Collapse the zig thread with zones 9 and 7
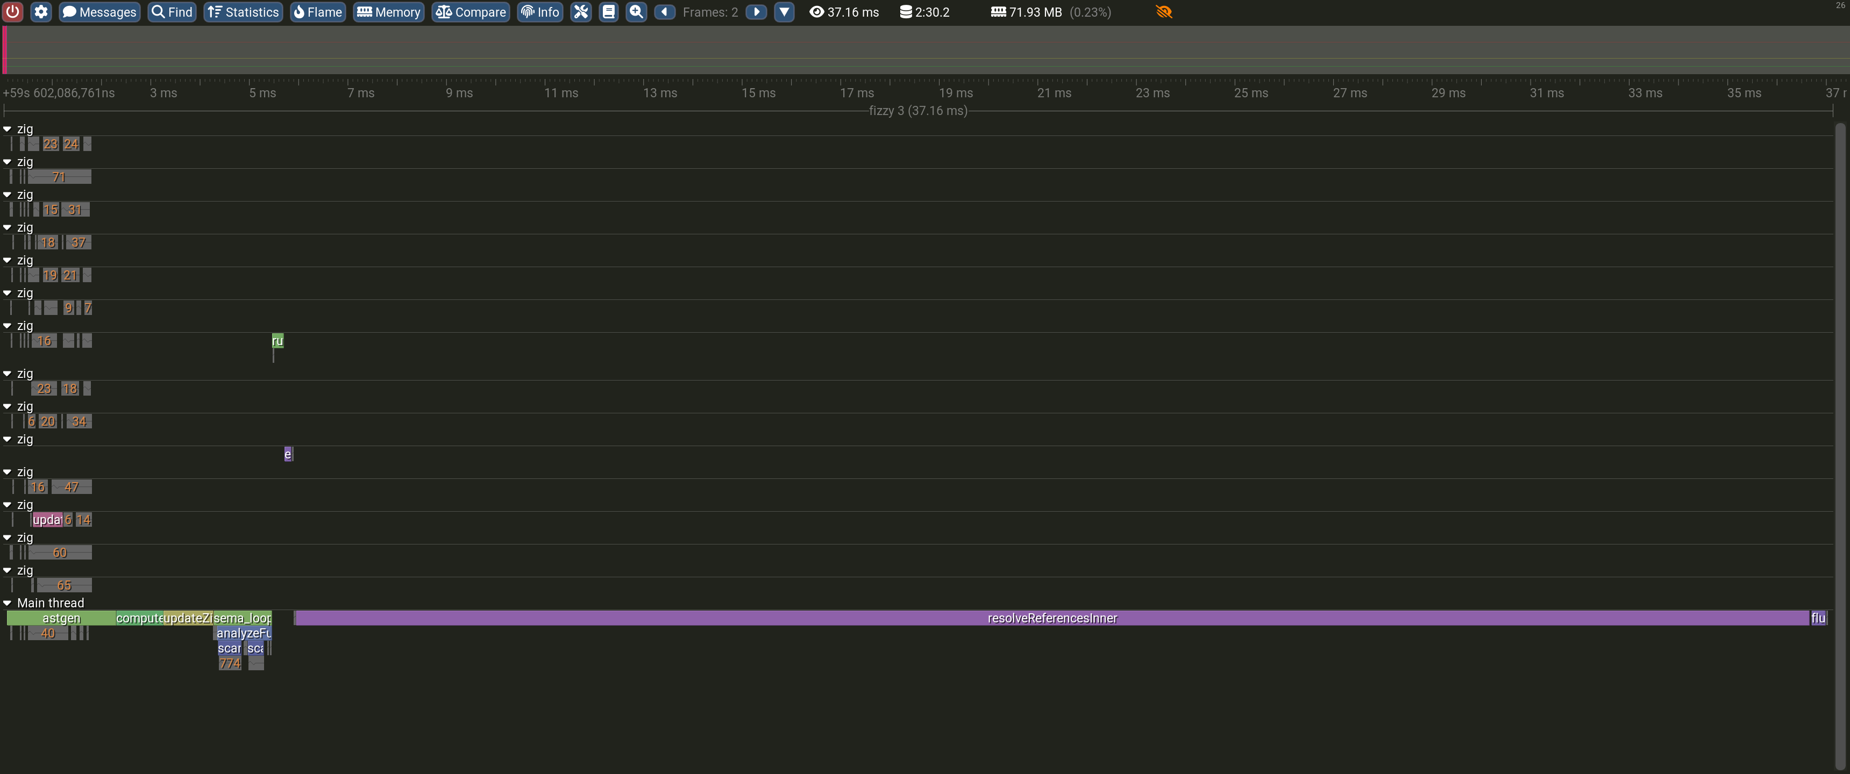 [7, 293]
